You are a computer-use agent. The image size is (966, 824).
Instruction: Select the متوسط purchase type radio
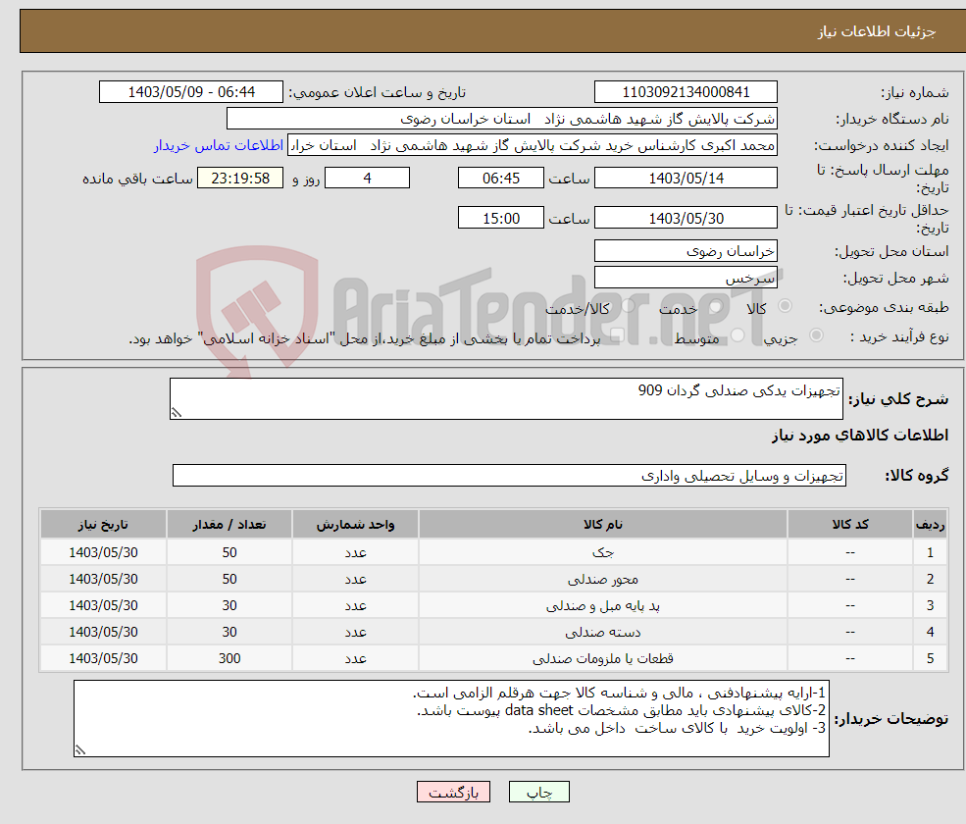pyautogui.click(x=738, y=335)
